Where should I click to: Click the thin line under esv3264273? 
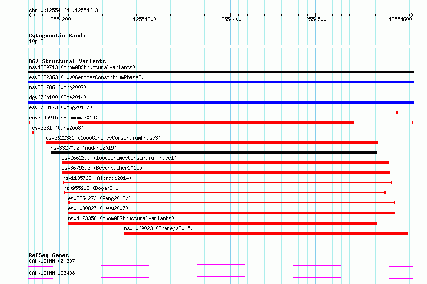(x=232, y=203)
